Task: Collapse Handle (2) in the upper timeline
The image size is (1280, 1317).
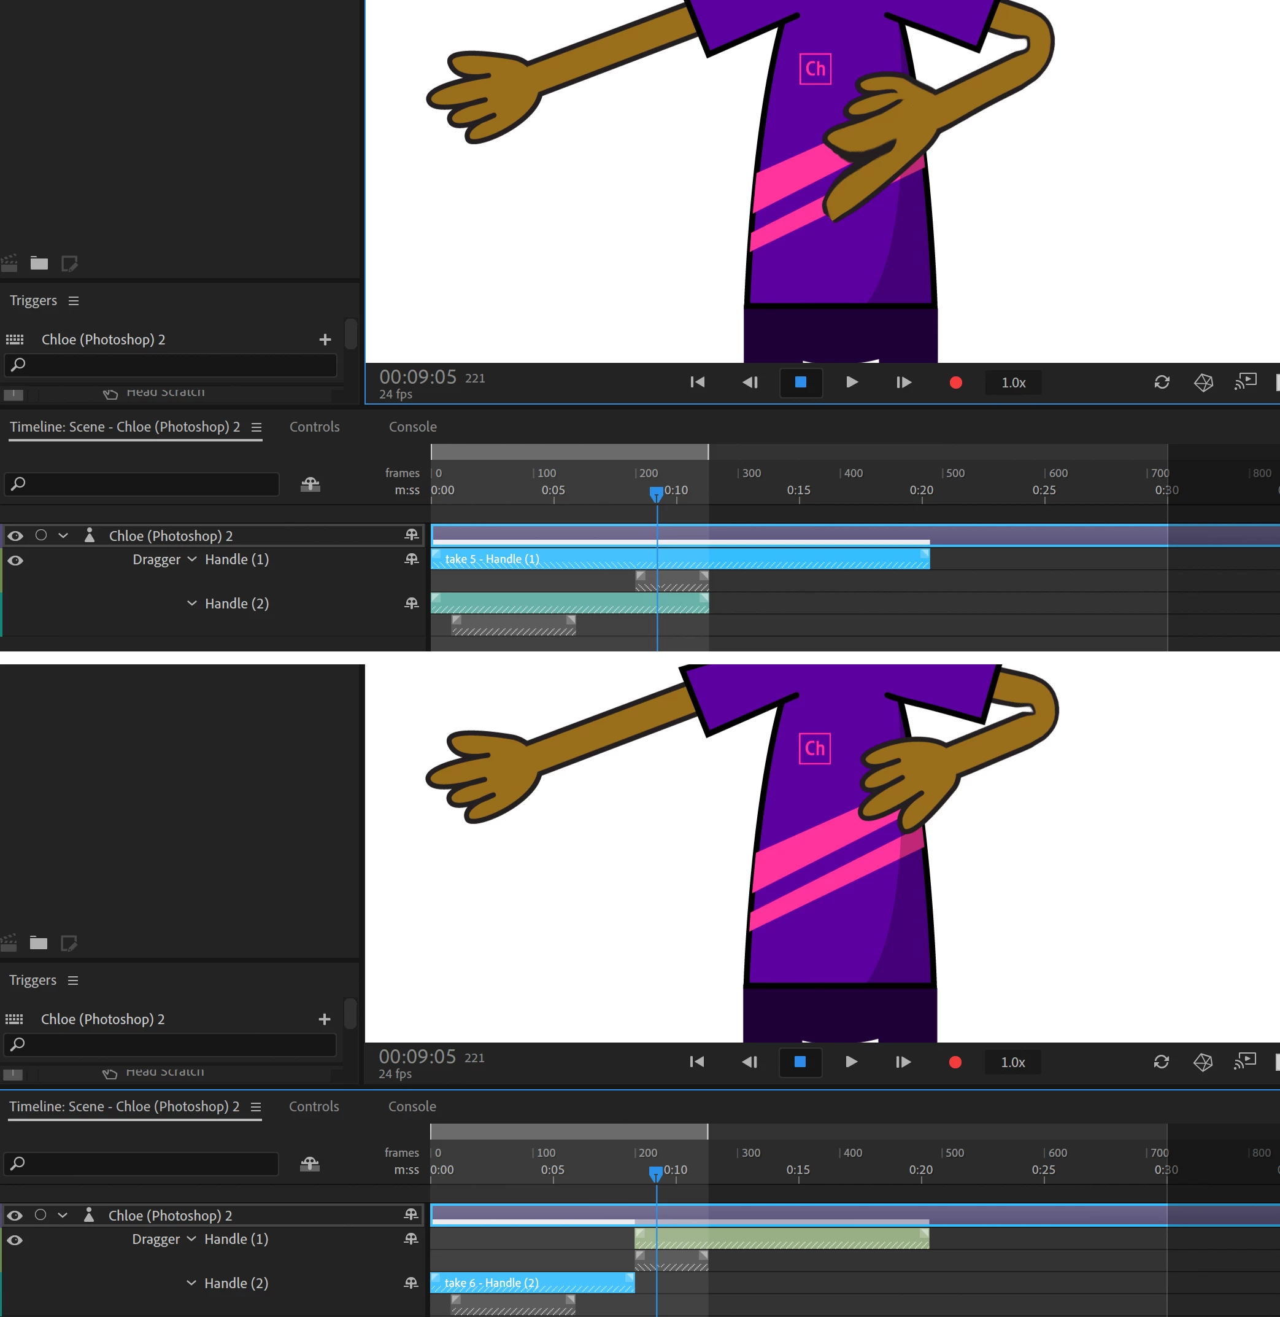Action: [191, 604]
